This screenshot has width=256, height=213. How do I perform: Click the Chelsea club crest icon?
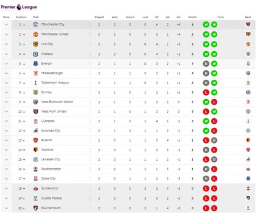click(36, 54)
